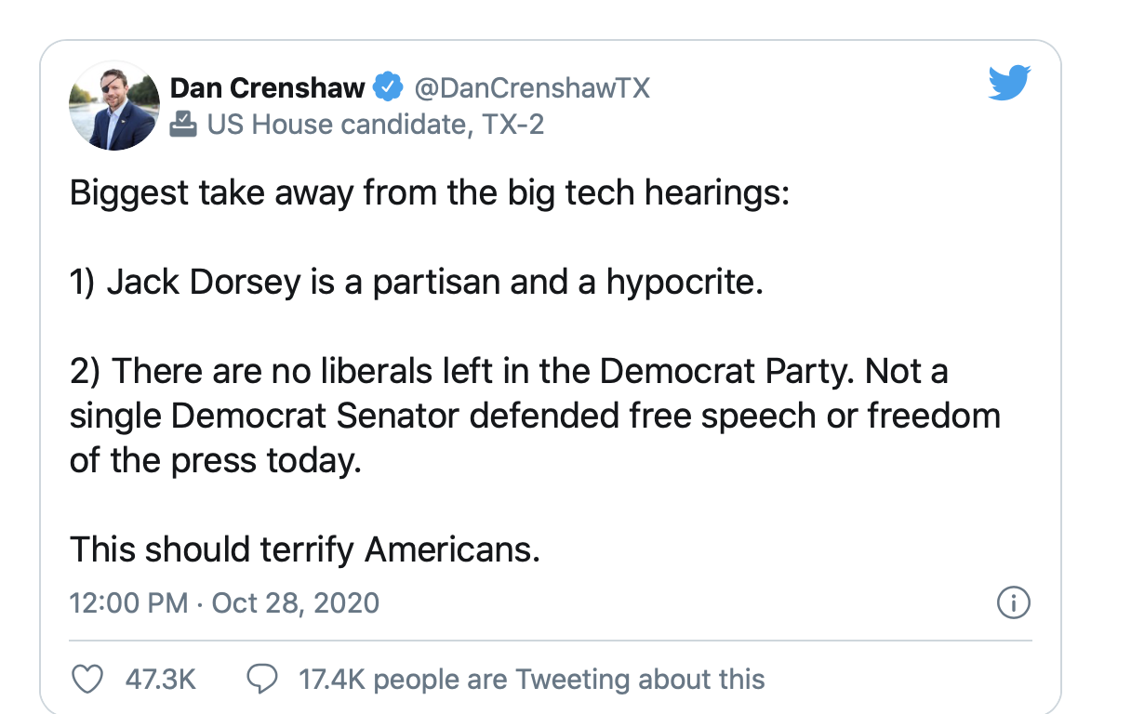Screen dimensions: 1131x714
Task: Open Dan Crenshaw's profile picture
Action: (115, 106)
